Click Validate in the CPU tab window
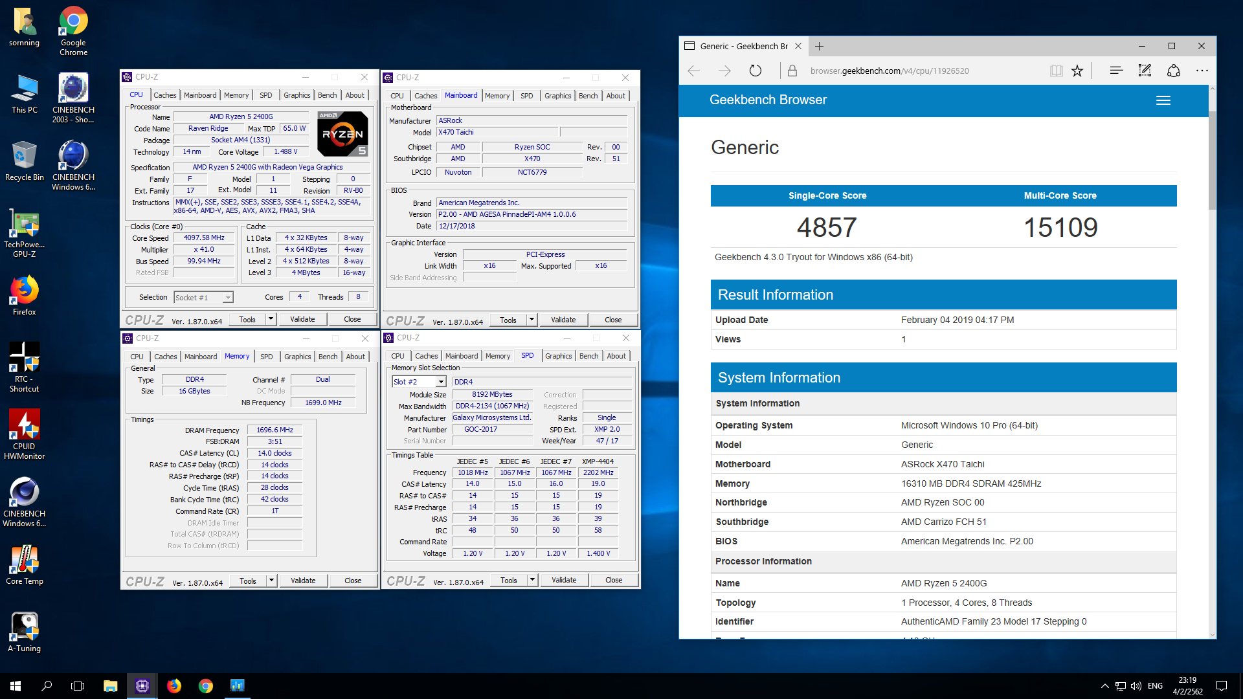The height and width of the screenshot is (699, 1243). click(302, 319)
